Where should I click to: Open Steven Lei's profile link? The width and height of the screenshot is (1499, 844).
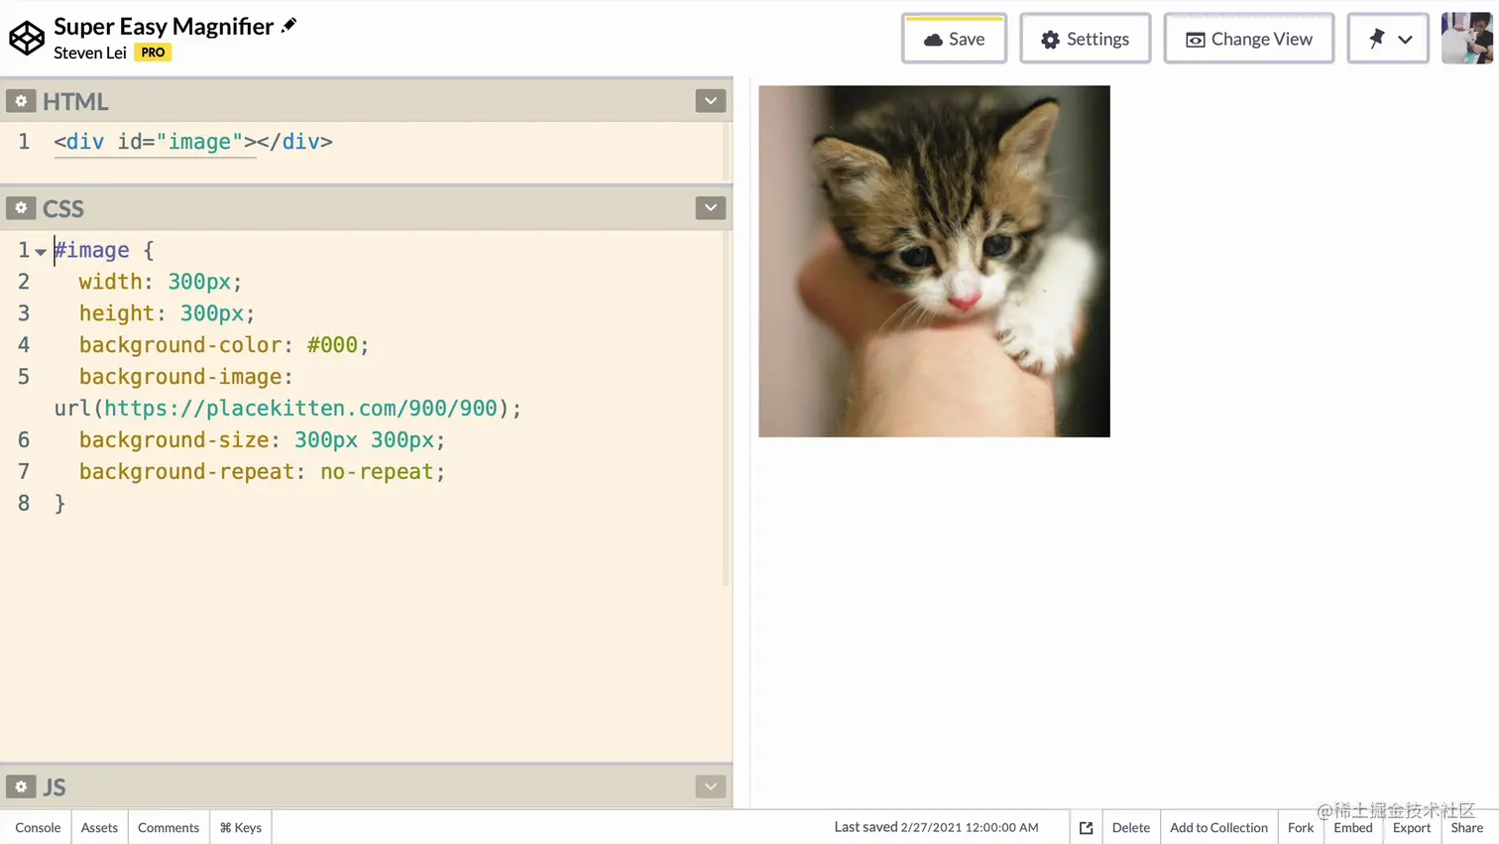point(90,53)
